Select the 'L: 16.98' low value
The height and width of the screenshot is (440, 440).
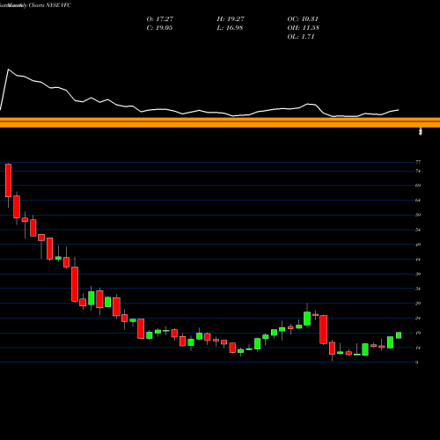coord(230,28)
